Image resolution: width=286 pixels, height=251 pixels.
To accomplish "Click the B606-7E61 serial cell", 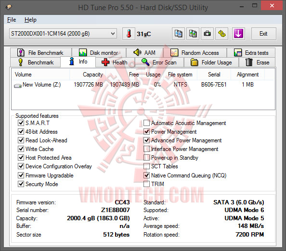I will pyautogui.click(x=214, y=85).
